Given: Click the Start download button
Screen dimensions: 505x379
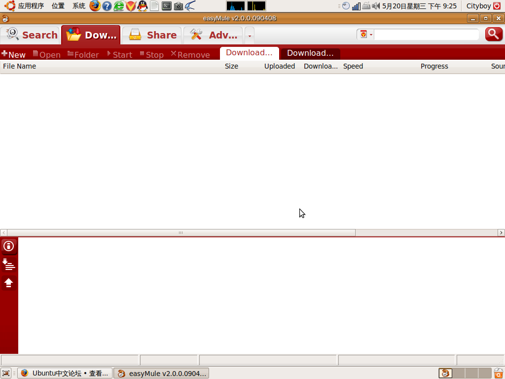Looking at the screenshot, I should (119, 54).
